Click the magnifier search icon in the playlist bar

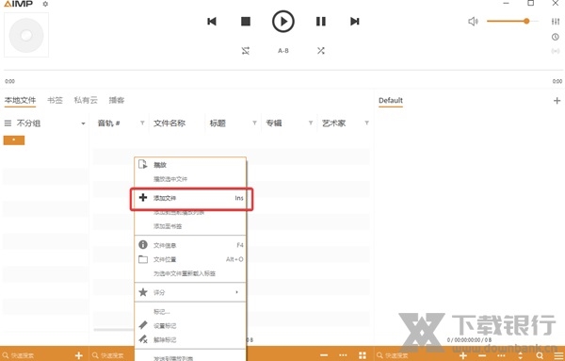pos(540,355)
